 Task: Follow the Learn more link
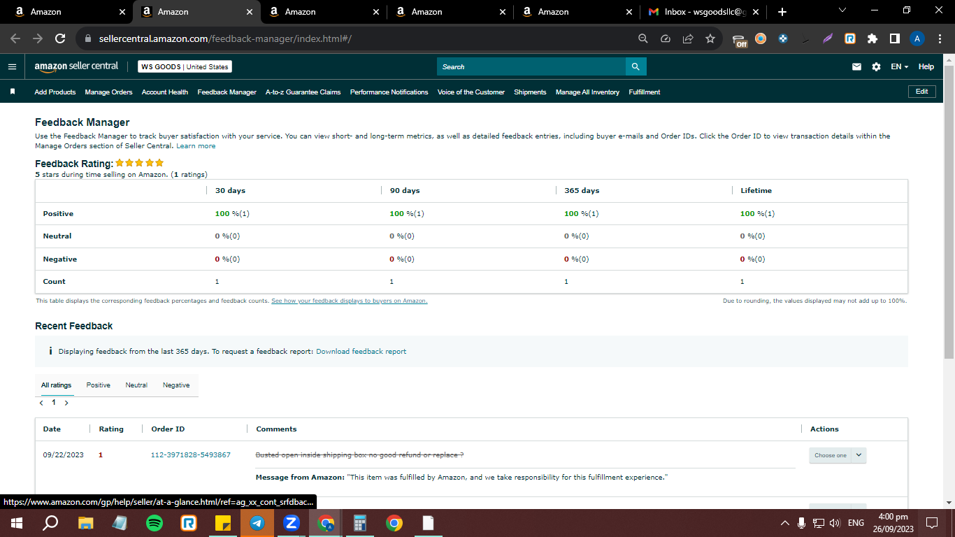pyautogui.click(x=196, y=145)
